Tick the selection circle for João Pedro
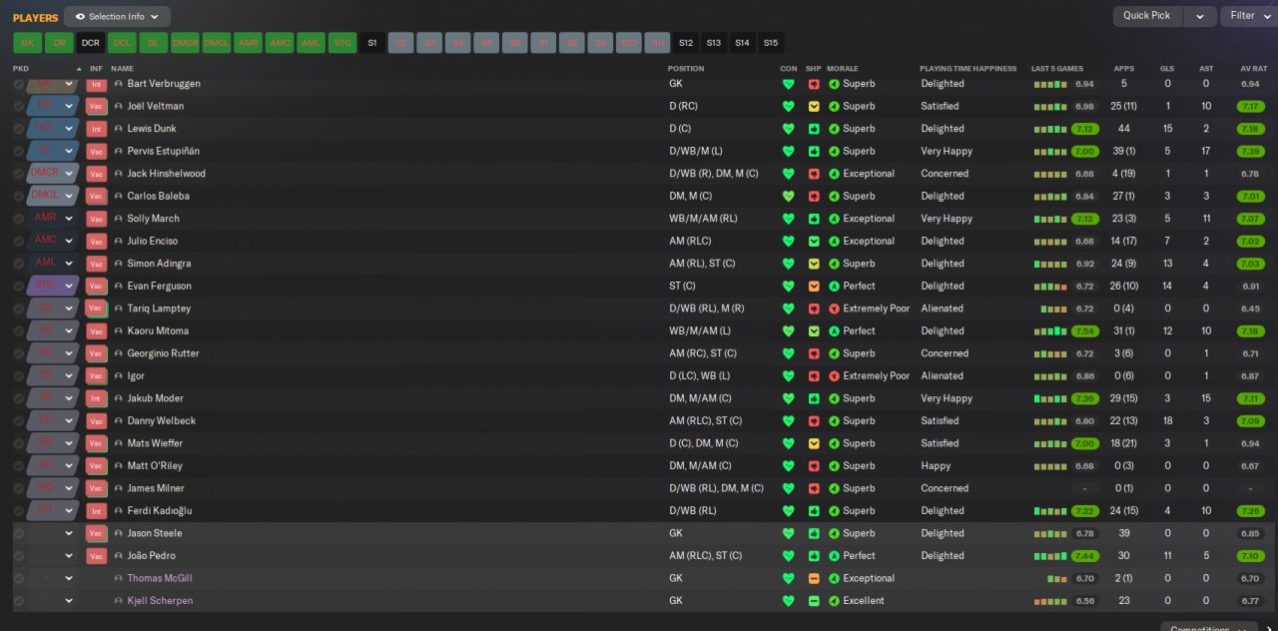The height and width of the screenshot is (631, 1278). (19, 556)
